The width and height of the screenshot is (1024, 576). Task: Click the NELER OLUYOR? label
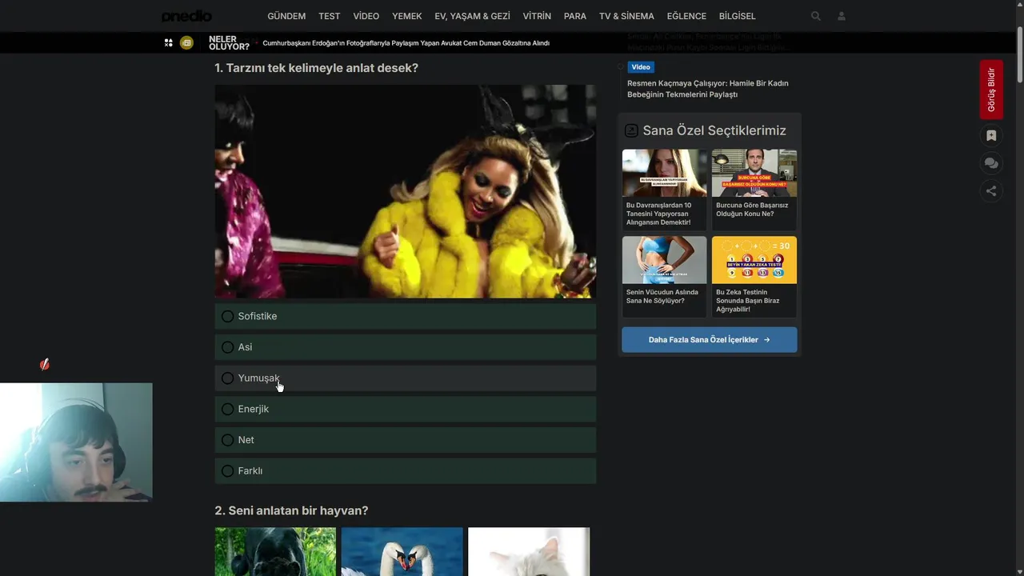[x=229, y=43]
